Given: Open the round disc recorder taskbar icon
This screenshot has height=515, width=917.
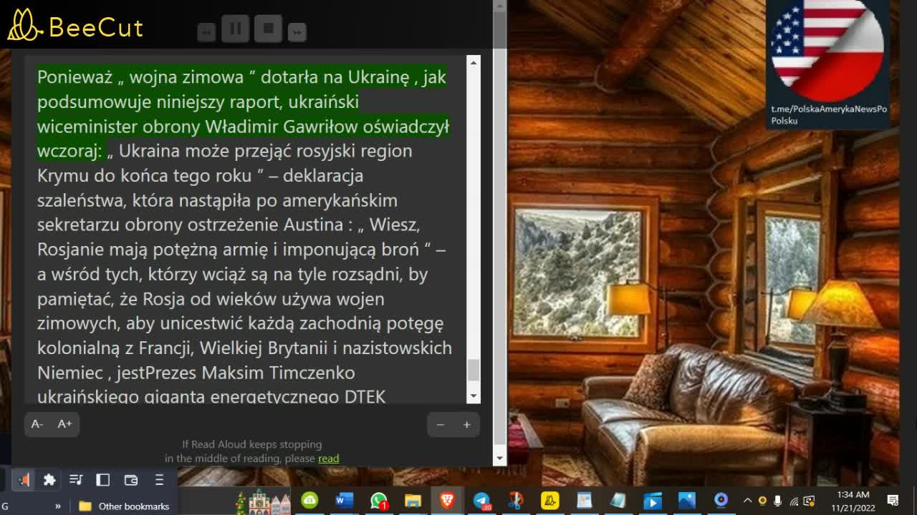Looking at the screenshot, I should (721, 500).
